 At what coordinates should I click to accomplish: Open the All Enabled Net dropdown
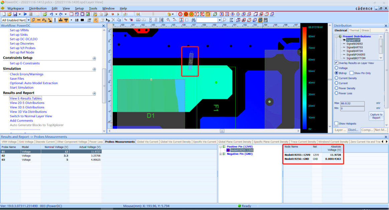[x=28, y=20]
